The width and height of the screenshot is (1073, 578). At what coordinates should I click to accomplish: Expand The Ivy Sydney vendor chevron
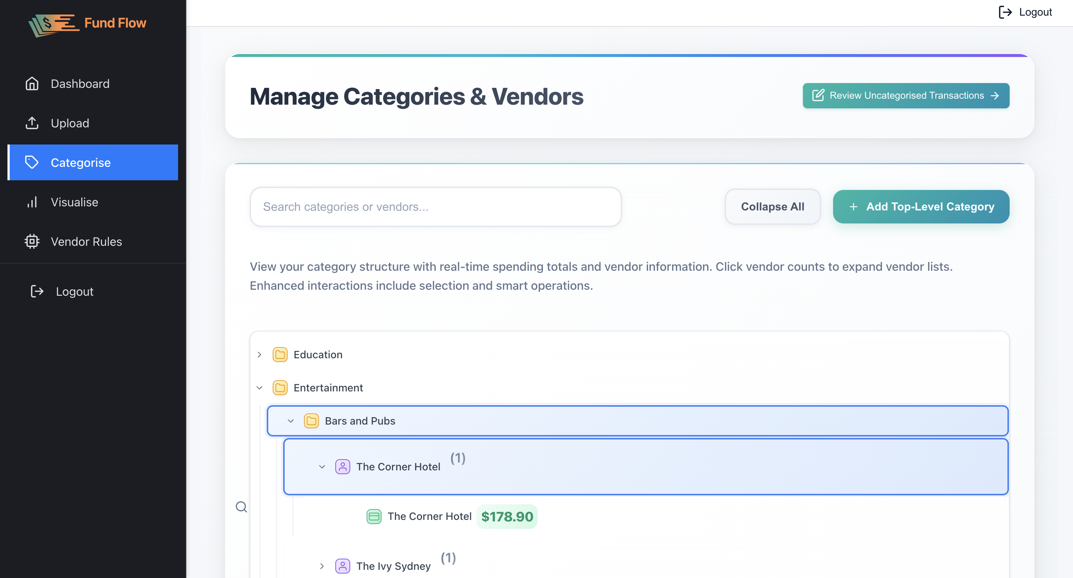point(322,566)
